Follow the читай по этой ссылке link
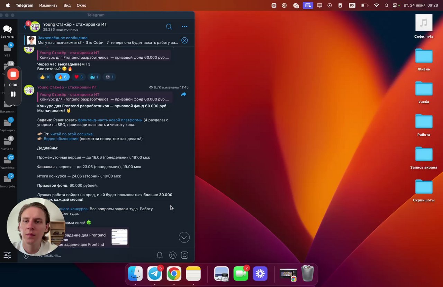 72,134
